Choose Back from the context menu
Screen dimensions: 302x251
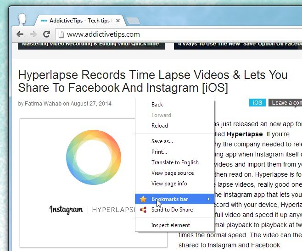point(175,105)
